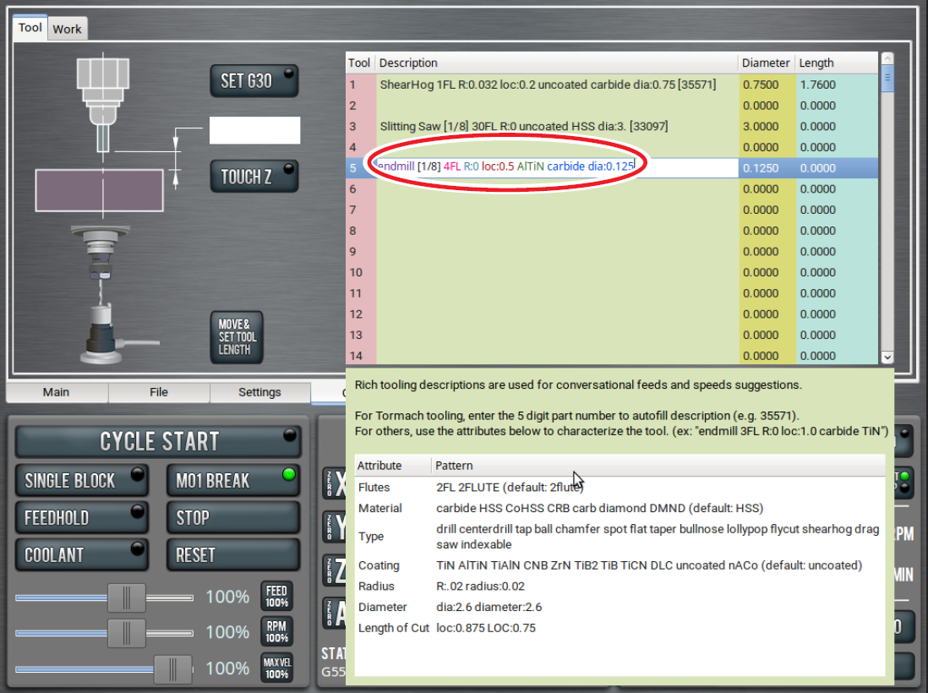
Task: Click the FEED 100% reset button
Action: pos(276,597)
